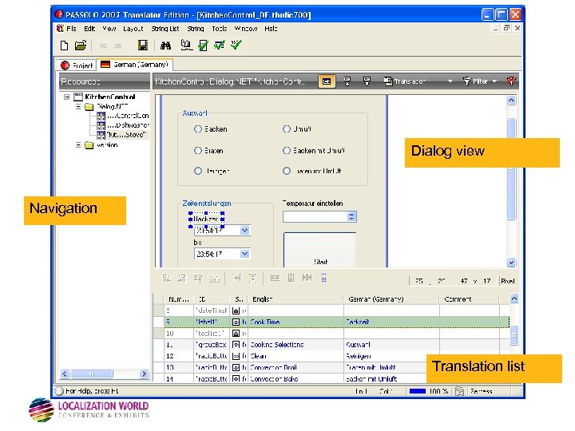Image resolution: width=575 pixels, height=431 pixels.
Task: Click the Comment column header
Action: coord(470,299)
